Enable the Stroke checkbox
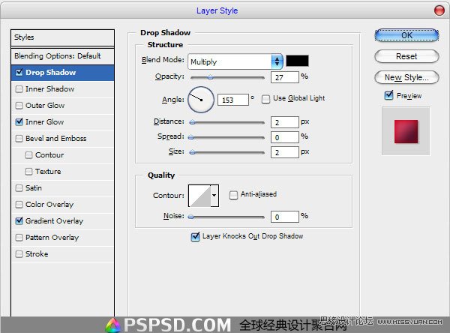 (19, 254)
